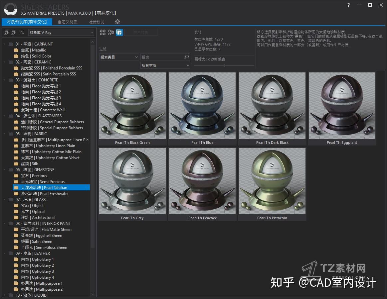This screenshot has height=299, width=387.
Task: Enable the Pearl Th Blue material preview selection
Action: pyautogui.click(x=202, y=105)
